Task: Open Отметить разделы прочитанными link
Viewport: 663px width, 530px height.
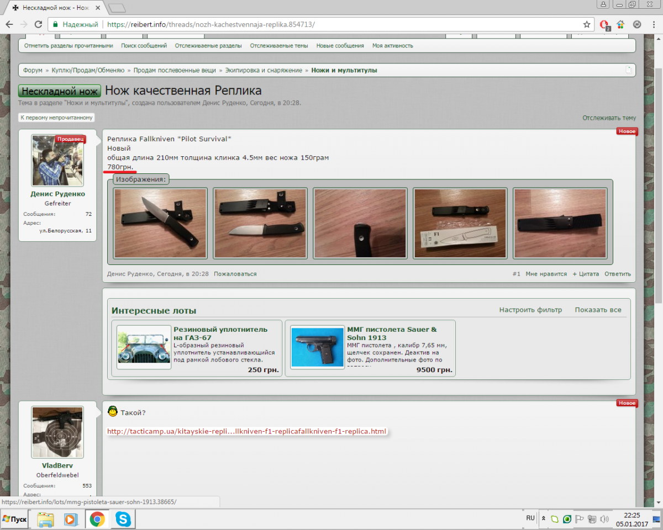Action: pos(69,46)
